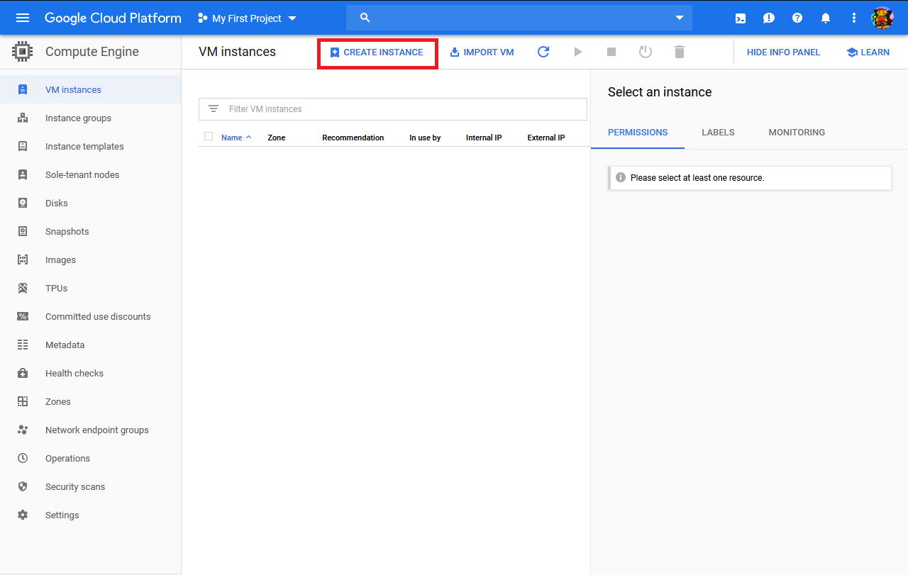Image resolution: width=908 pixels, height=575 pixels.
Task: Tick the select-all checkbox in table header
Action: pos(209,136)
